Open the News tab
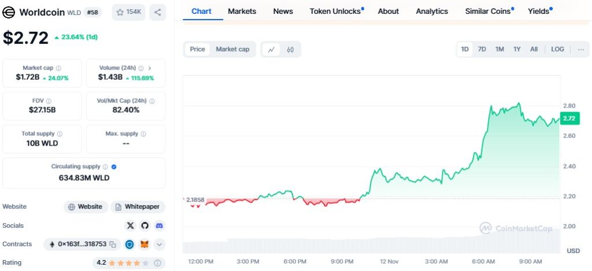Image resolution: width=592 pixels, height=271 pixels. click(283, 12)
